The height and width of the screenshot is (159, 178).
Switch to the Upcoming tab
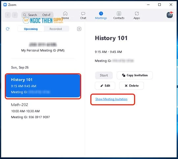tap(31, 29)
